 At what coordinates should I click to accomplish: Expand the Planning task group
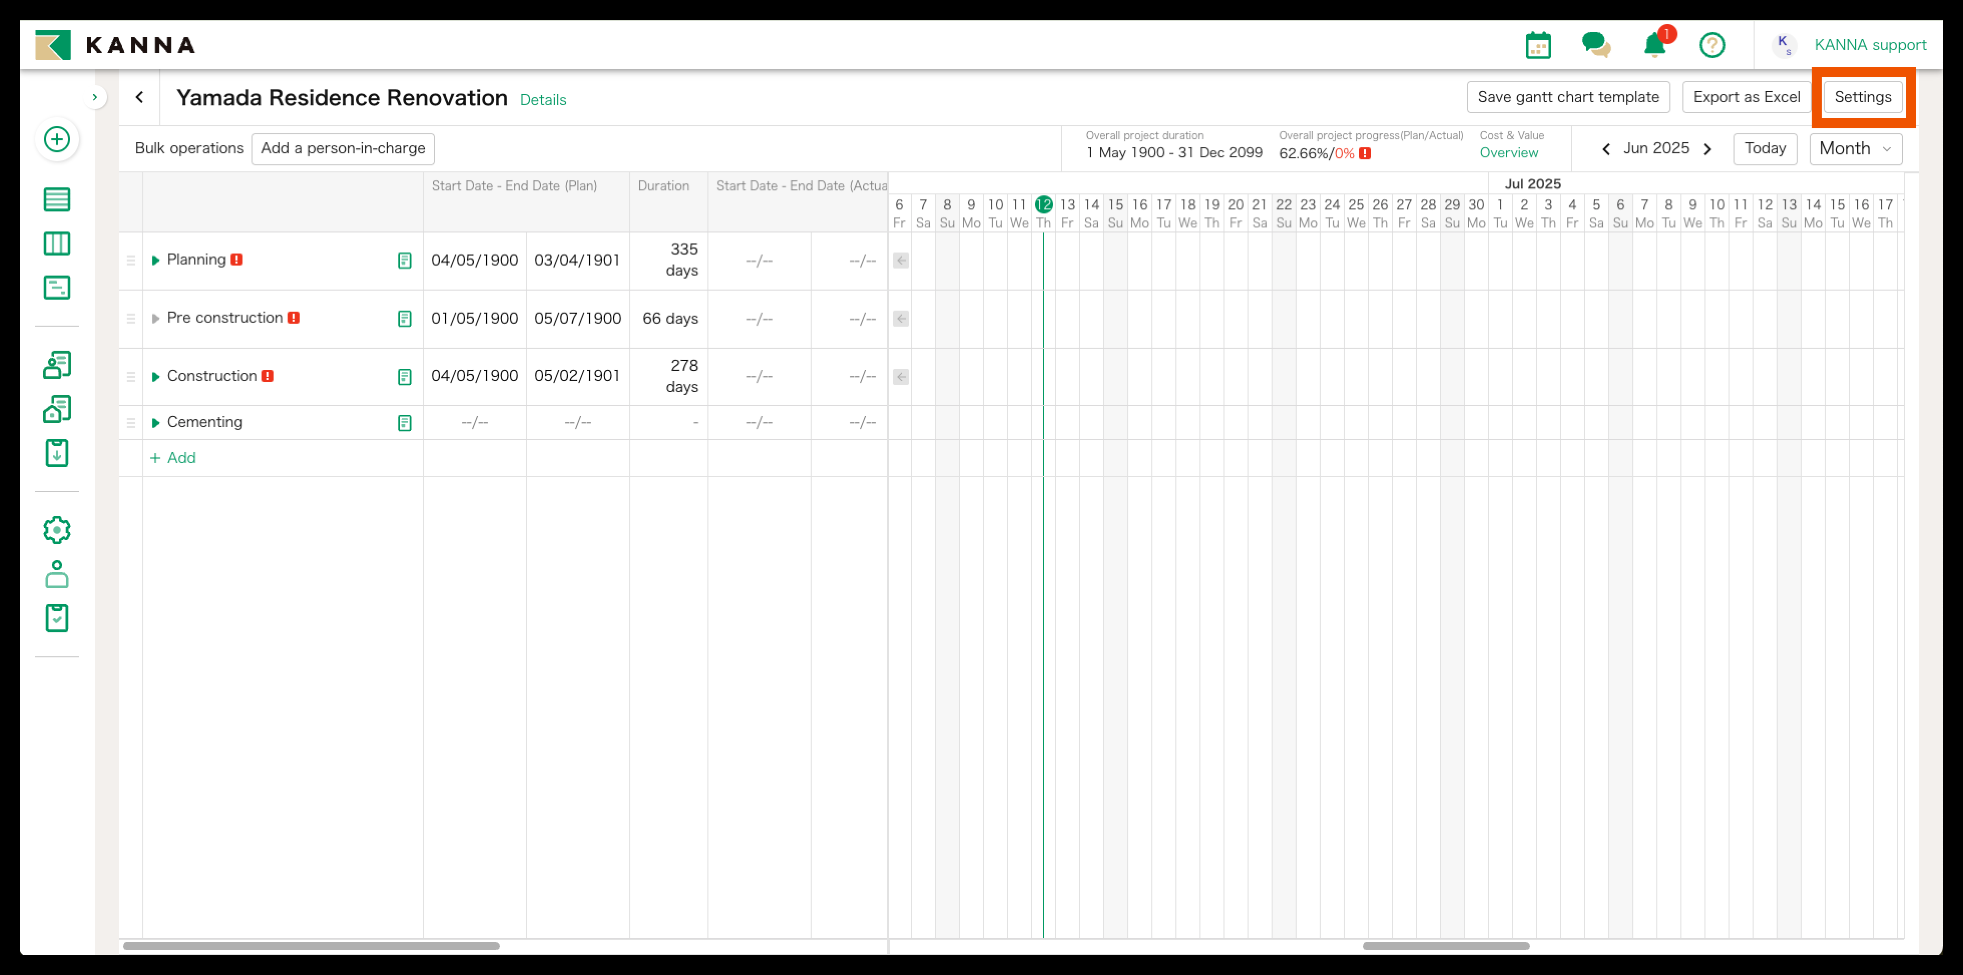[x=155, y=261]
